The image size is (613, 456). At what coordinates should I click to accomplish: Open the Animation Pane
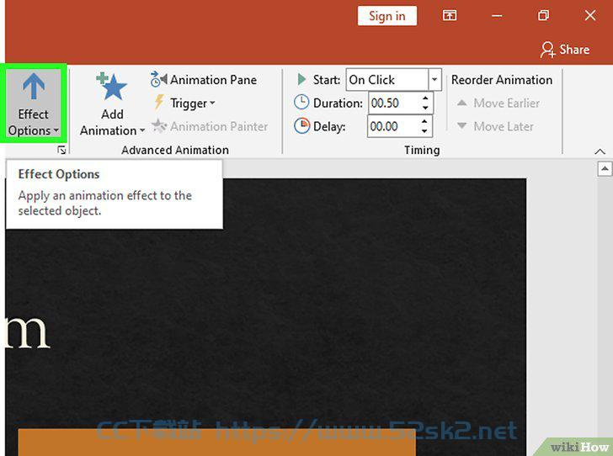tap(204, 80)
